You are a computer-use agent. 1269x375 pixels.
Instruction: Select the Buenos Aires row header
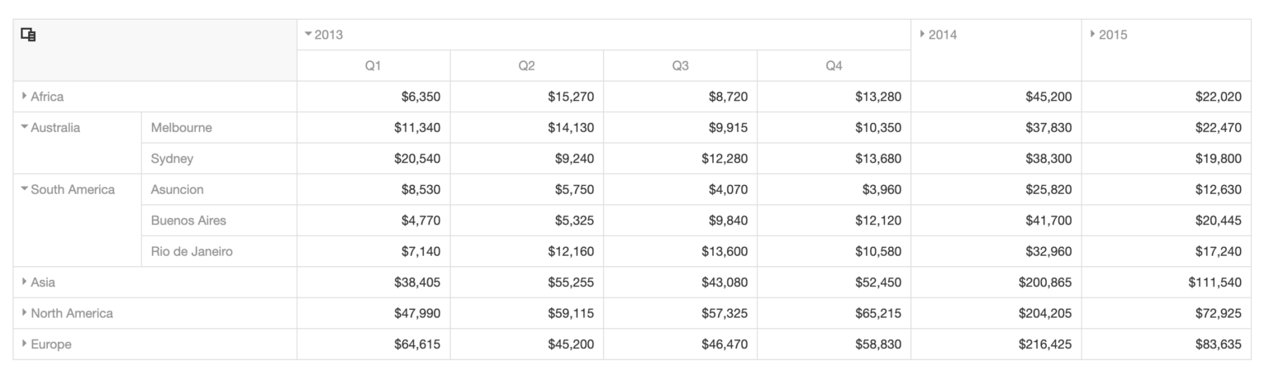pos(188,221)
